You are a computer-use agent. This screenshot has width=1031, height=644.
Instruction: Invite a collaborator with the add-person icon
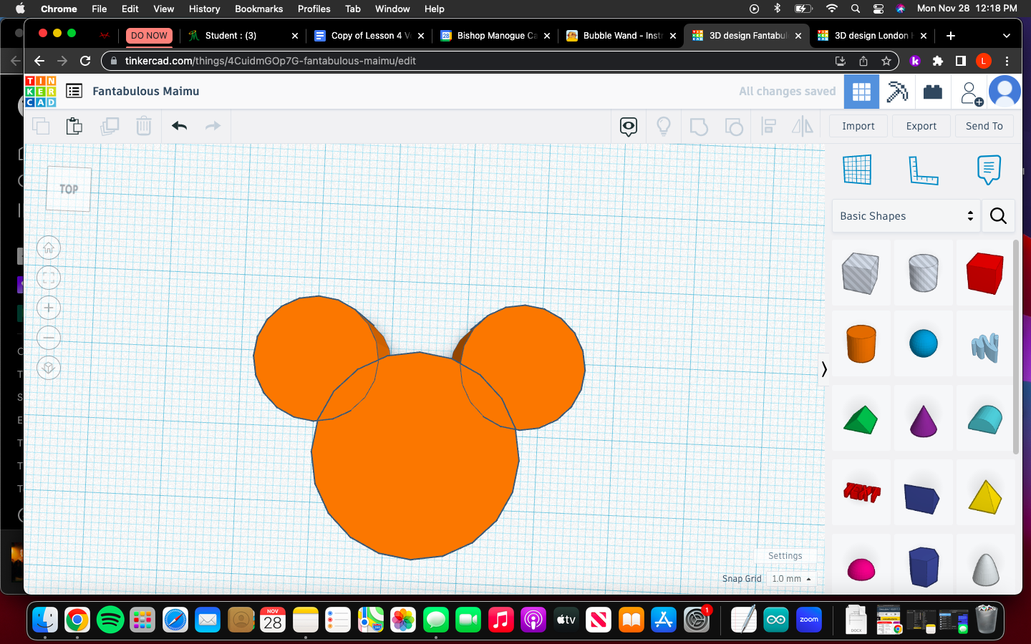pos(971,93)
